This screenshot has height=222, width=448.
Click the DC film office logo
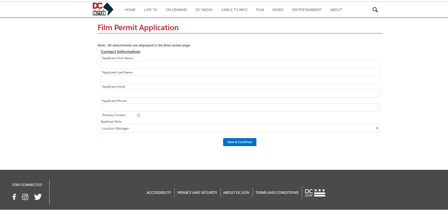[x=103, y=9]
